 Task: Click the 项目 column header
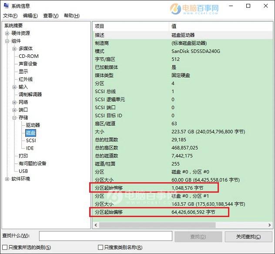[131, 26]
